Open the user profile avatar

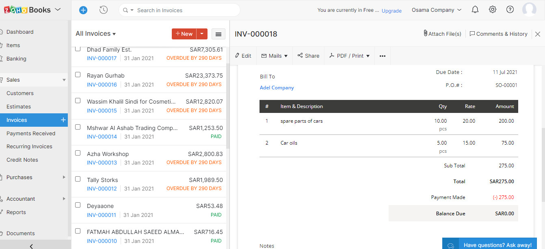tap(529, 10)
